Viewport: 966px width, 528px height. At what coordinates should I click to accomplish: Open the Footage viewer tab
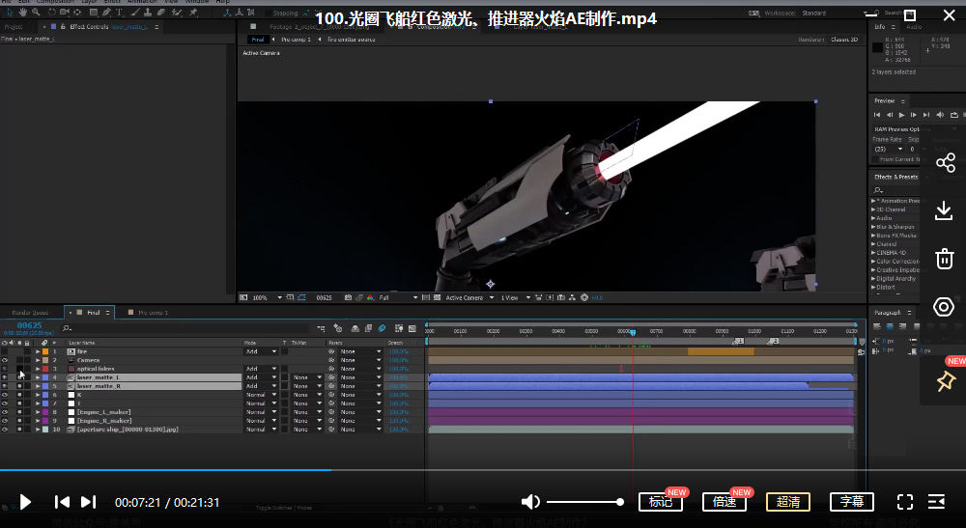(321, 27)
